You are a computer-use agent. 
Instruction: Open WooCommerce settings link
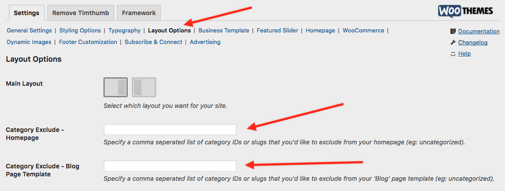(363, 31)
